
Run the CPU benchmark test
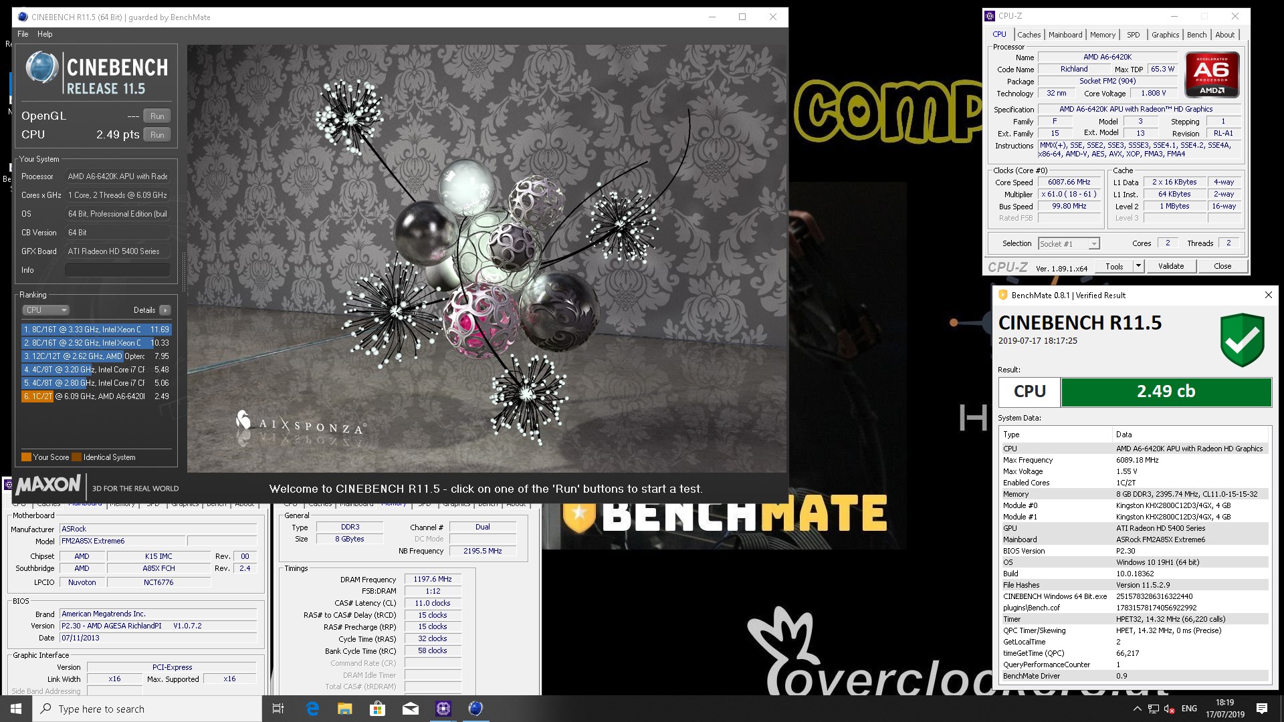(157, 134)
